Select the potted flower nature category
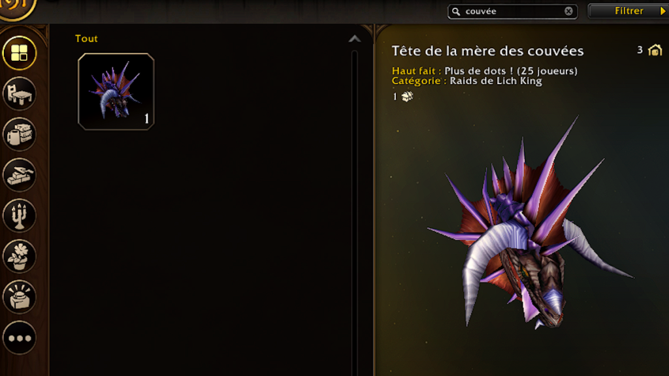Screen dimensions: 669x376 (19, 256)
